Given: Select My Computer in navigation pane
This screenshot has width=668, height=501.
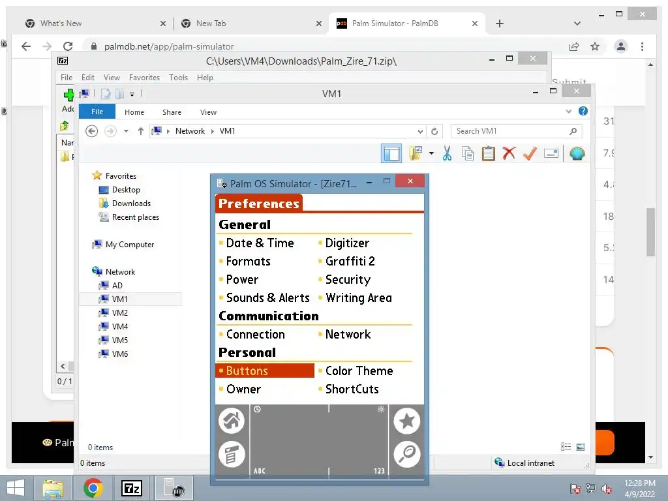Looking at the screenshot, I should coord(130,244).
